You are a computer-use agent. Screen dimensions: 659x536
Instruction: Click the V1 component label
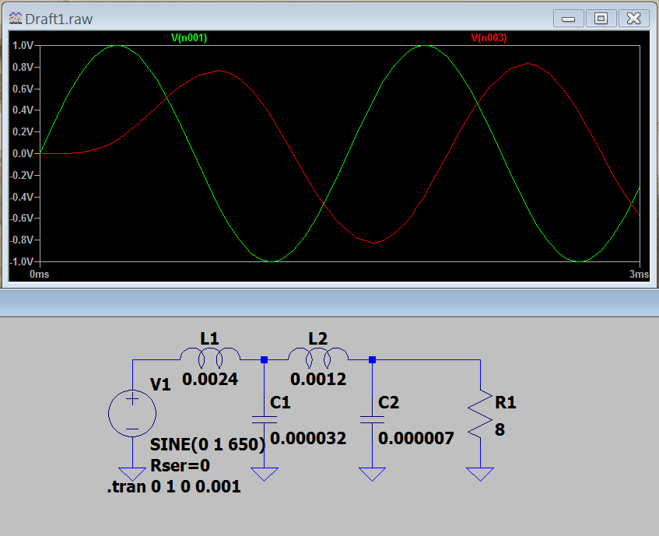160,385
